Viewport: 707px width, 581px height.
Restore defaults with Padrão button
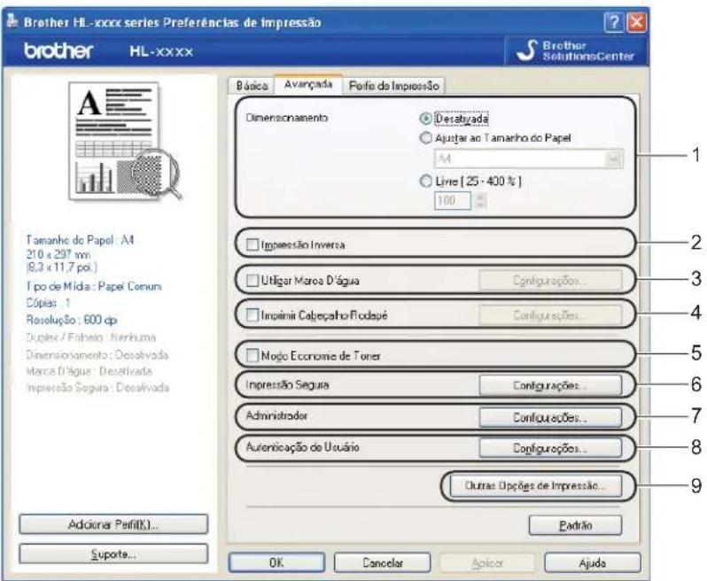(575, 525)
